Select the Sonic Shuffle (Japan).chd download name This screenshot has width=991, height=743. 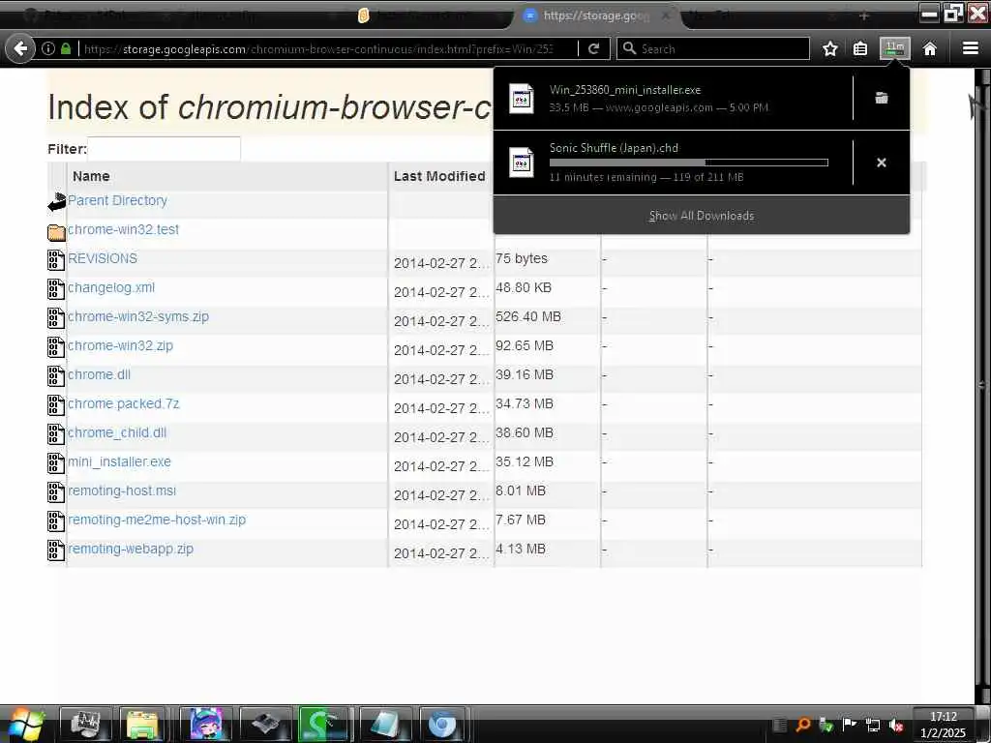pyautogui.click(x=614, y=148)
